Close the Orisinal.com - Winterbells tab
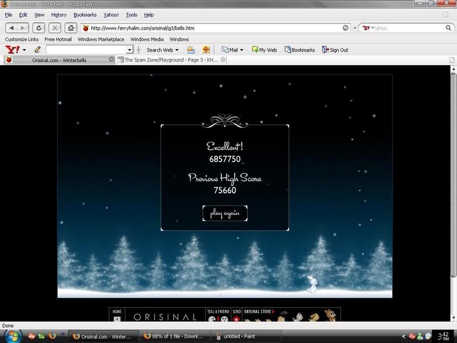 111,59
